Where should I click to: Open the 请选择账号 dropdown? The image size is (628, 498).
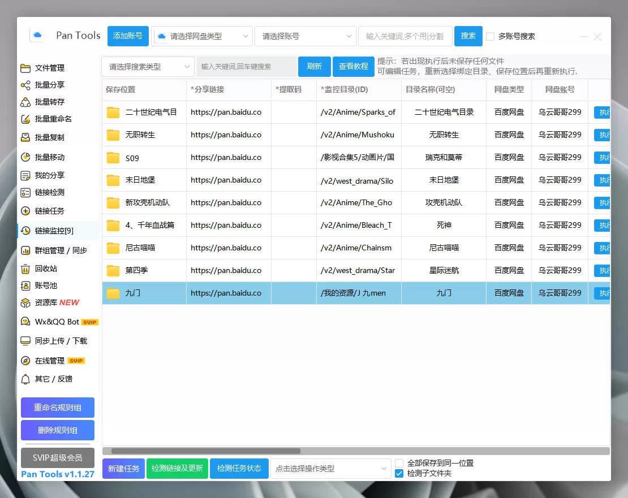[305, 36]
